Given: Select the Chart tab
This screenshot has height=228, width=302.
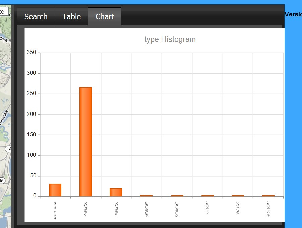Looking at the screenshot, I should (x=105, y=17).
